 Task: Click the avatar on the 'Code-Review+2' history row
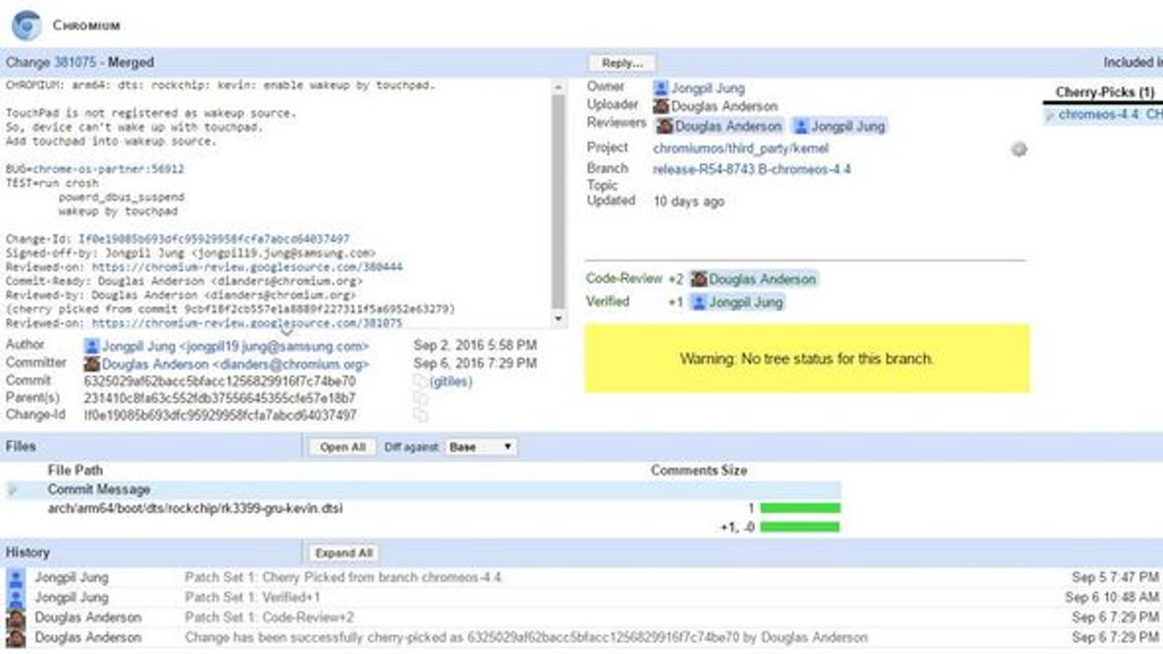click(x=16, y=618)
